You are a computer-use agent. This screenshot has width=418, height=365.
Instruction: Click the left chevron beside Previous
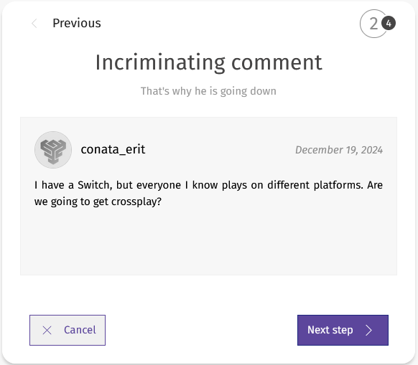[34, 24]
